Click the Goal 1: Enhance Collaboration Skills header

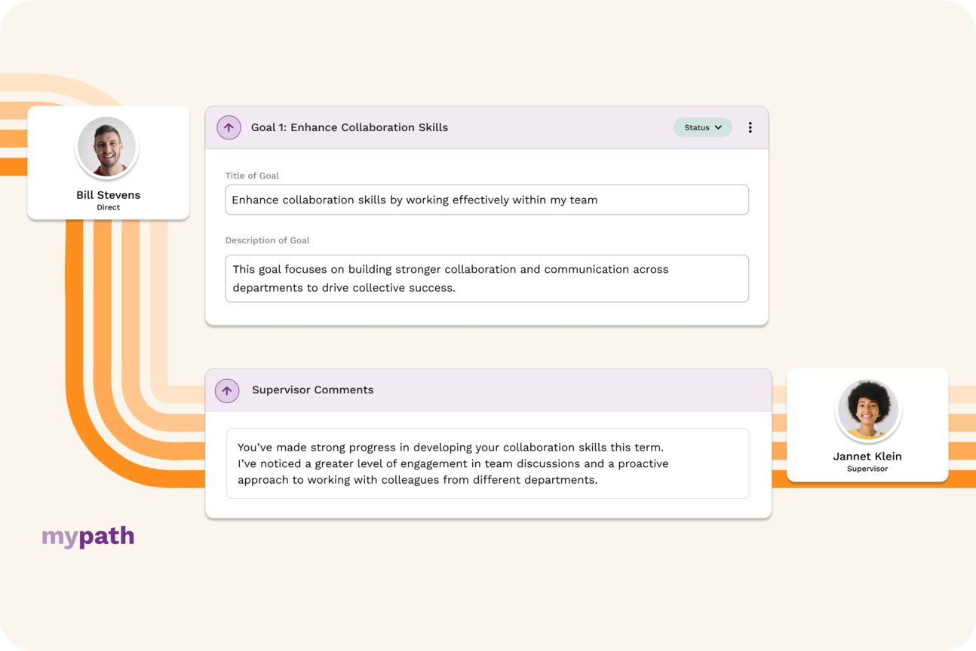click(x=349, y=127)
